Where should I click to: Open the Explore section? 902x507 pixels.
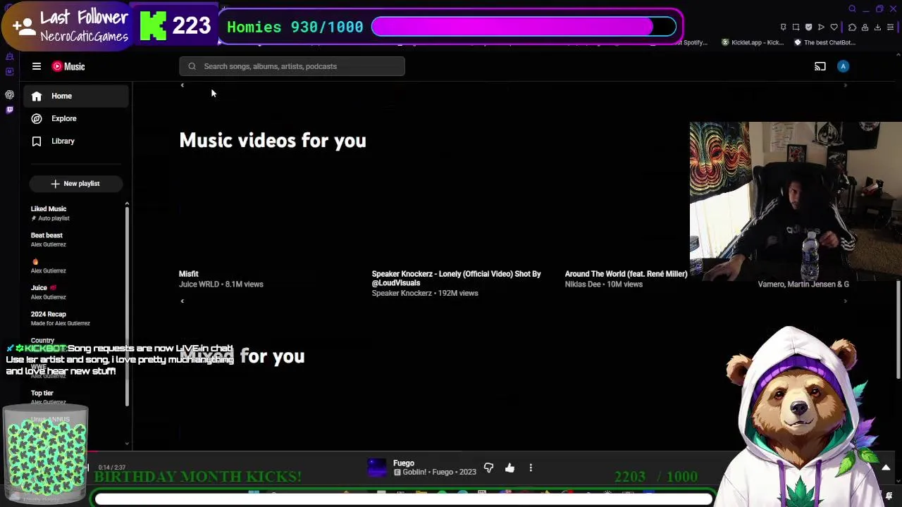(x=78, y=118)
